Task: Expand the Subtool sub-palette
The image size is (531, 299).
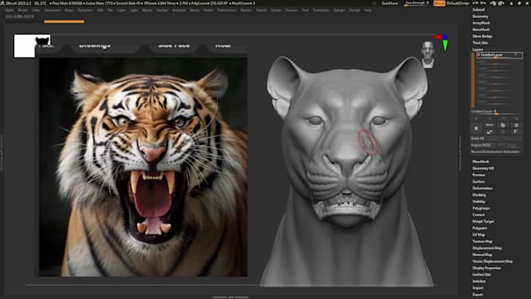Action: 479,9
